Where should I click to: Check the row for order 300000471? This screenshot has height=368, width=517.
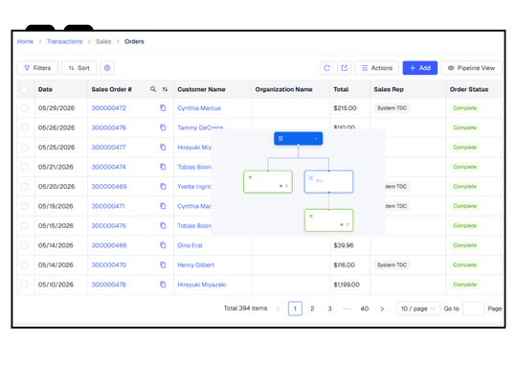[24, 206]
